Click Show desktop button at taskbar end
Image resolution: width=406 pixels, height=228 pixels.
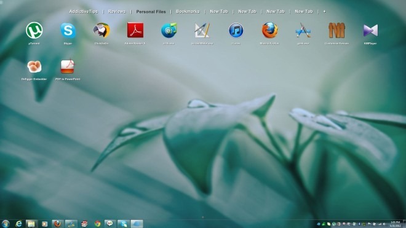(x=404, y=224)
